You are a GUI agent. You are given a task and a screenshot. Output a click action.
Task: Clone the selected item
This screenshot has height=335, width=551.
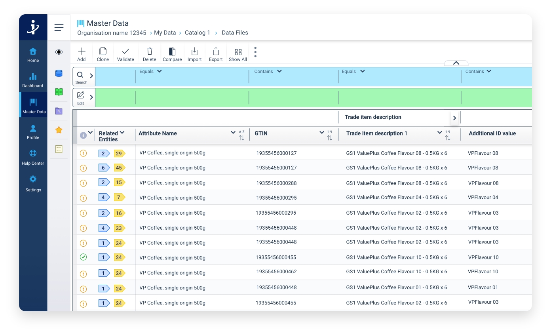tap(103, 55)
